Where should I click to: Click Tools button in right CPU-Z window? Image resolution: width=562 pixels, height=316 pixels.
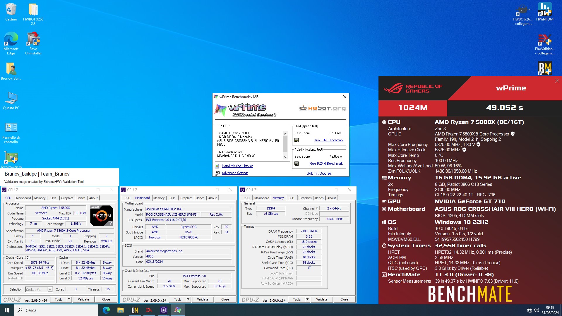[297, 299]
